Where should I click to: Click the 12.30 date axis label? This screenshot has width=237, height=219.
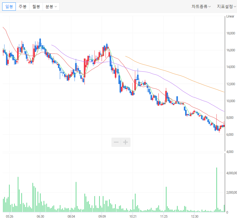pyautogui.click(x=194, y=217)
